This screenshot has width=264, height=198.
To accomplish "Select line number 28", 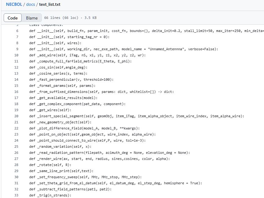I will [x=16, y=165].
